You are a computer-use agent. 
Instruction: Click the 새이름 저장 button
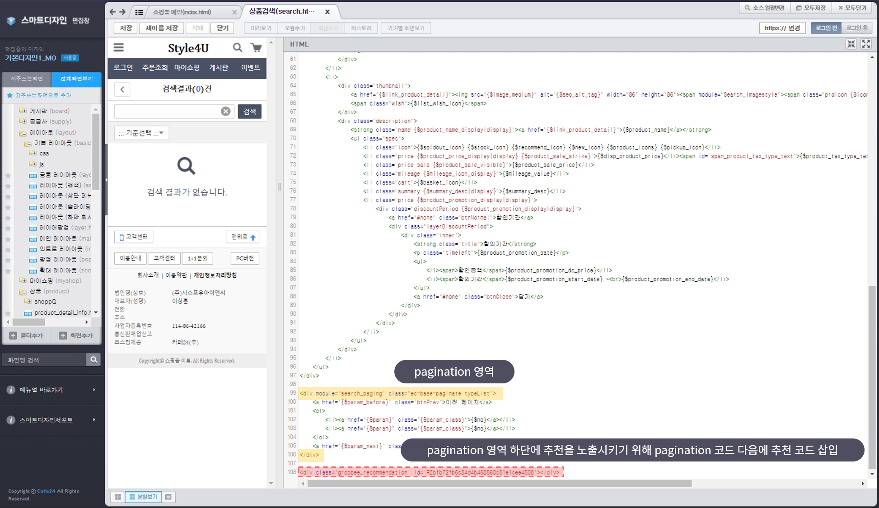[x=161, y=28]
